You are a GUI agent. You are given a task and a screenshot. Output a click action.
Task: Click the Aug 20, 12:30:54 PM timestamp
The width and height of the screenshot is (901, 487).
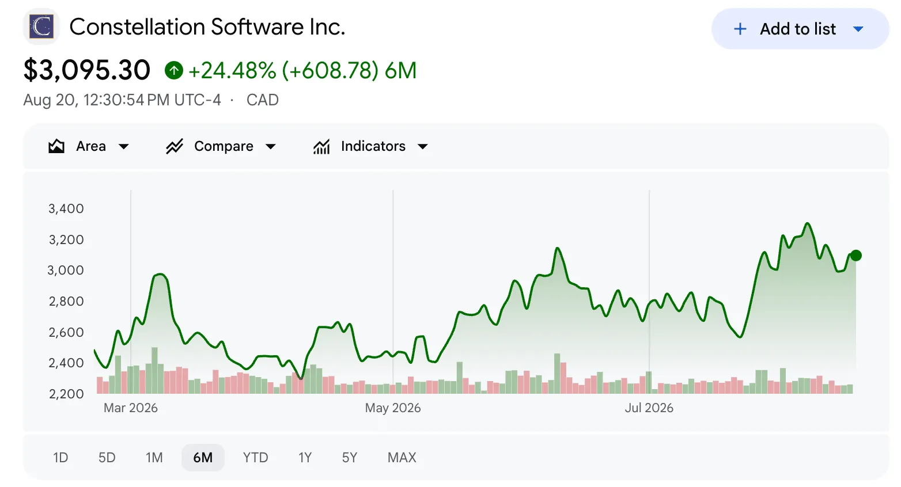coord(122,100)
